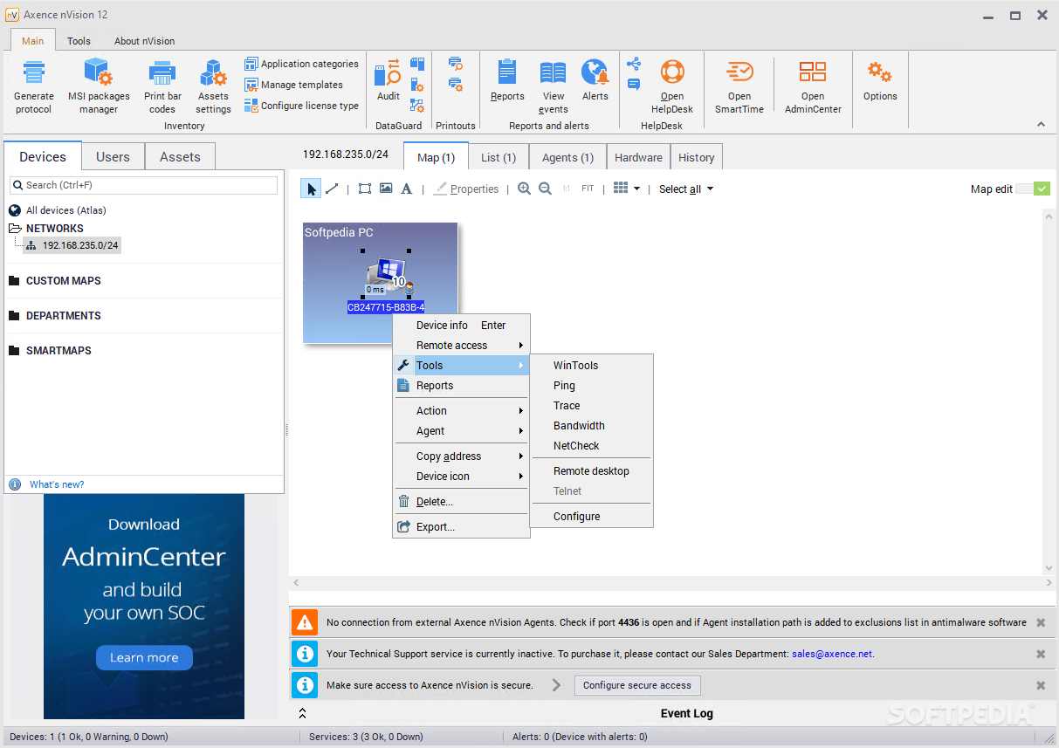Select the arrow pointer tool on map toolbar
The width and height of the screenshot is (1059, 748).
312,189
